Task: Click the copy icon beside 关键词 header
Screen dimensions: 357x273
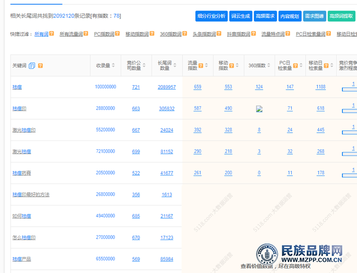Action: [x=31, y=66]
